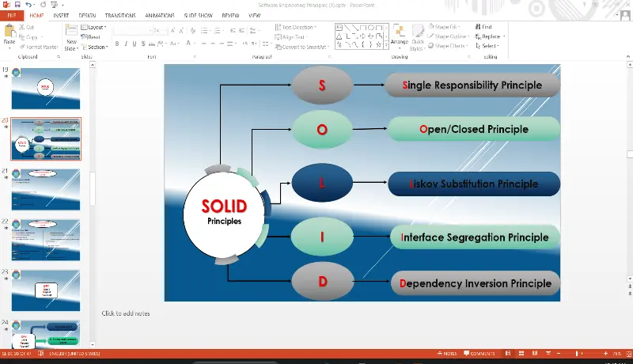633x364 pixels.
Task: Open Convert to SmartArt command
Action: click(x=302, y=47)
